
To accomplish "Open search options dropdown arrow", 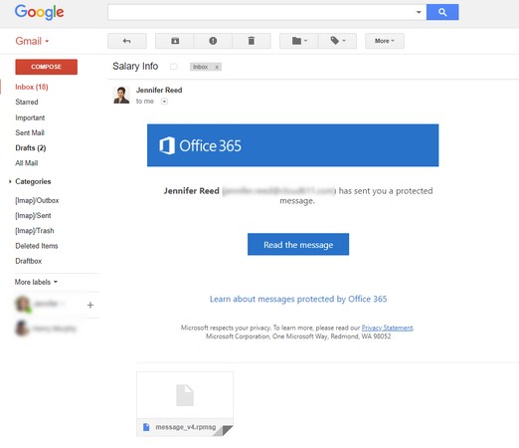I will [x=419, y=12].
